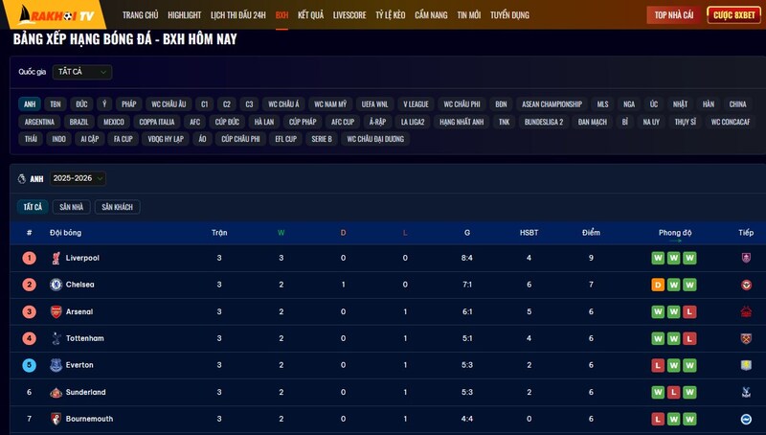Open Everton's team crest icon
This screenshot has width=766, height=435.
point(56,365)
